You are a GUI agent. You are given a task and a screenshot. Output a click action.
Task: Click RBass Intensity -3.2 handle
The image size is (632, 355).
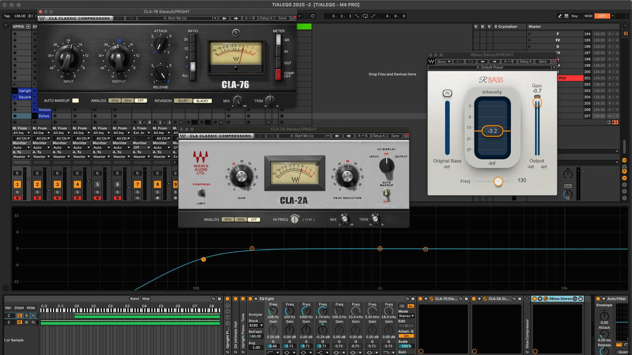pos(492,131)
